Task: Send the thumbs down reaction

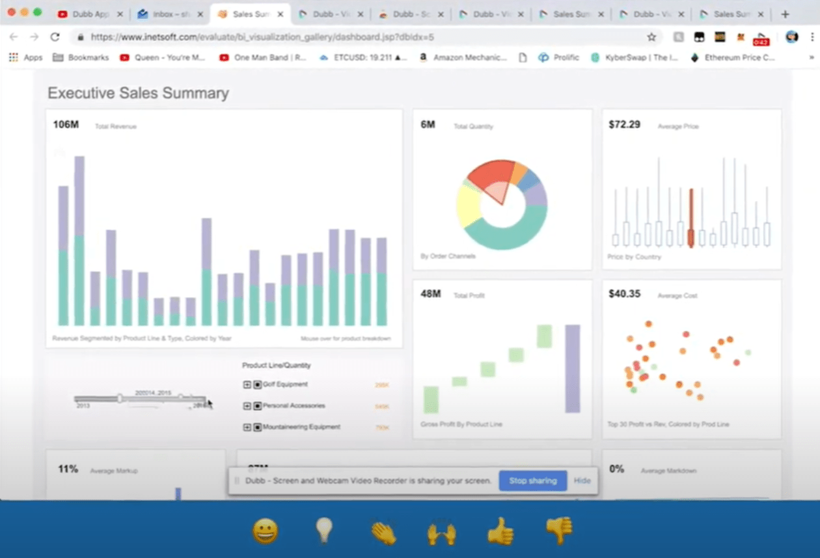Action: tap(559, 531)
